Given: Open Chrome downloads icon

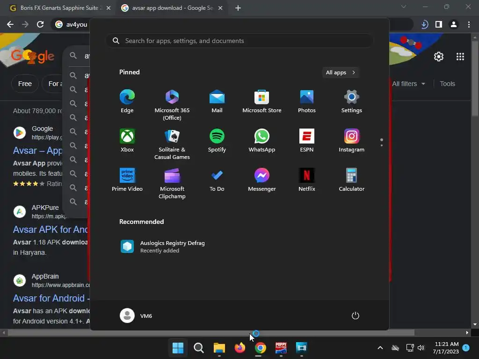Looking at the screenshot, I should point(424,24).
